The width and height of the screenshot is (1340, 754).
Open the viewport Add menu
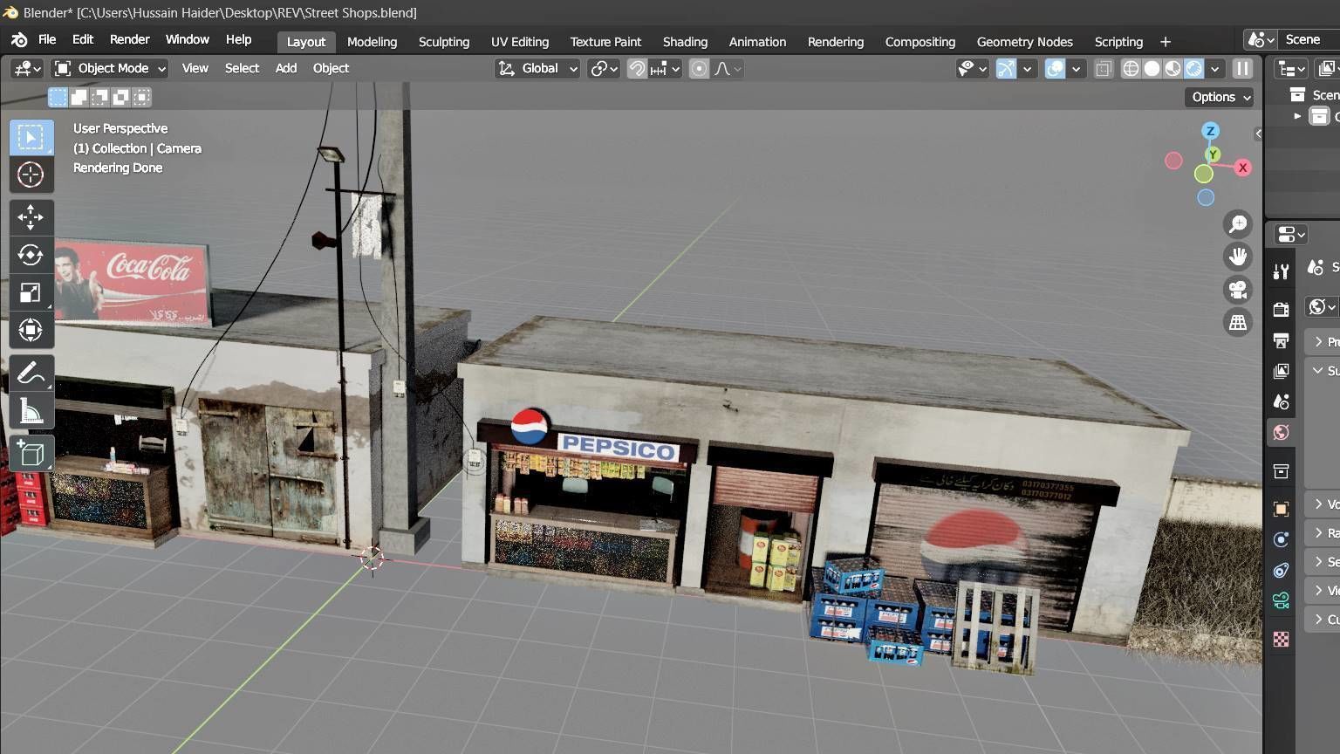[286, 68]
